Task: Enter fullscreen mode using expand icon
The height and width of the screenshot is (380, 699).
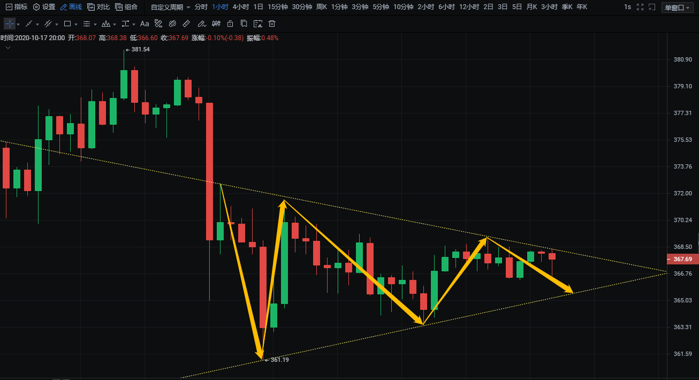Action: coord(640,7)
